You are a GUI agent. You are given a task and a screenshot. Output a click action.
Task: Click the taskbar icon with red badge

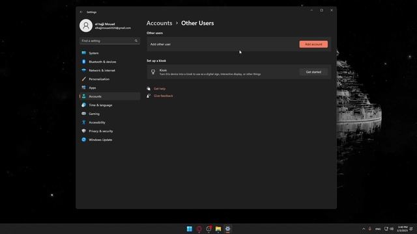point(208,228)
